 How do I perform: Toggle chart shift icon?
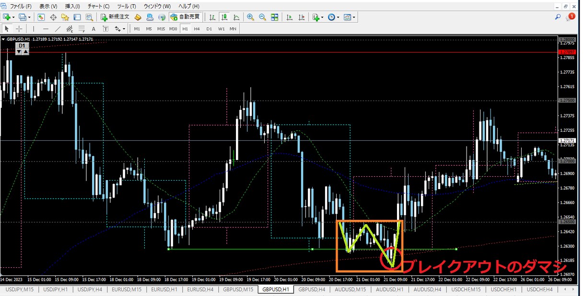[x=301, y=17]
